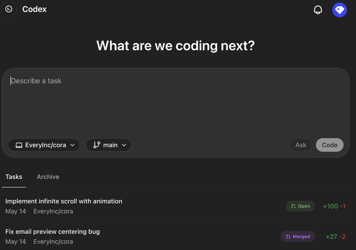Expand the EveryInc/cora repository dropdown
Image resolution: width=356 pixels, height=250 pixels.
coord(44,145)
